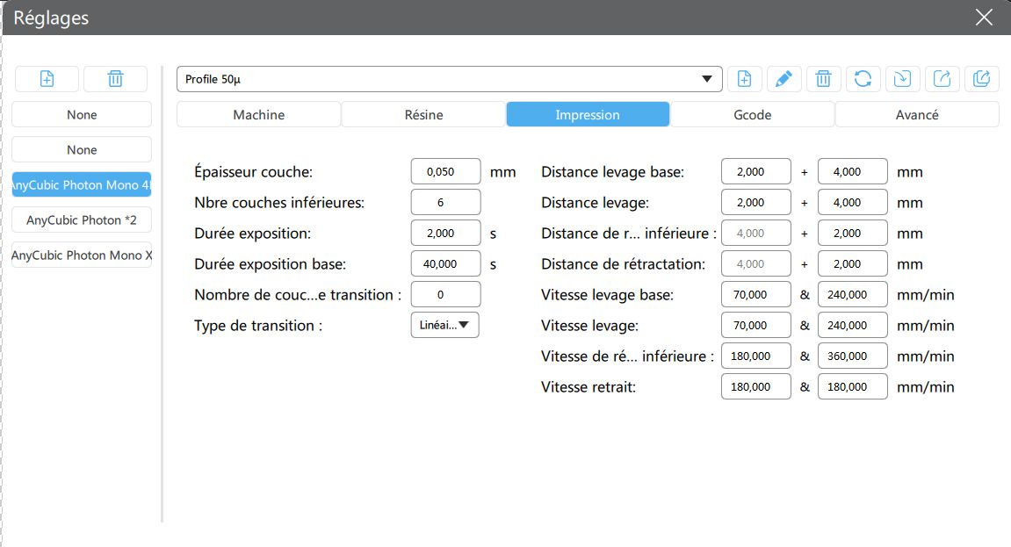This screenshot has width=1011, height=547.
Task: Edit the Durée exposition base field
Action: tap(445, 263)
